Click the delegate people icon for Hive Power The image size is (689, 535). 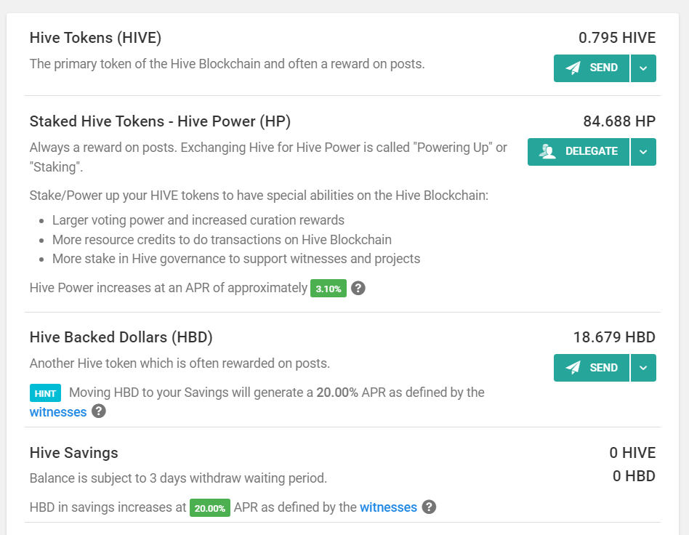547,152
